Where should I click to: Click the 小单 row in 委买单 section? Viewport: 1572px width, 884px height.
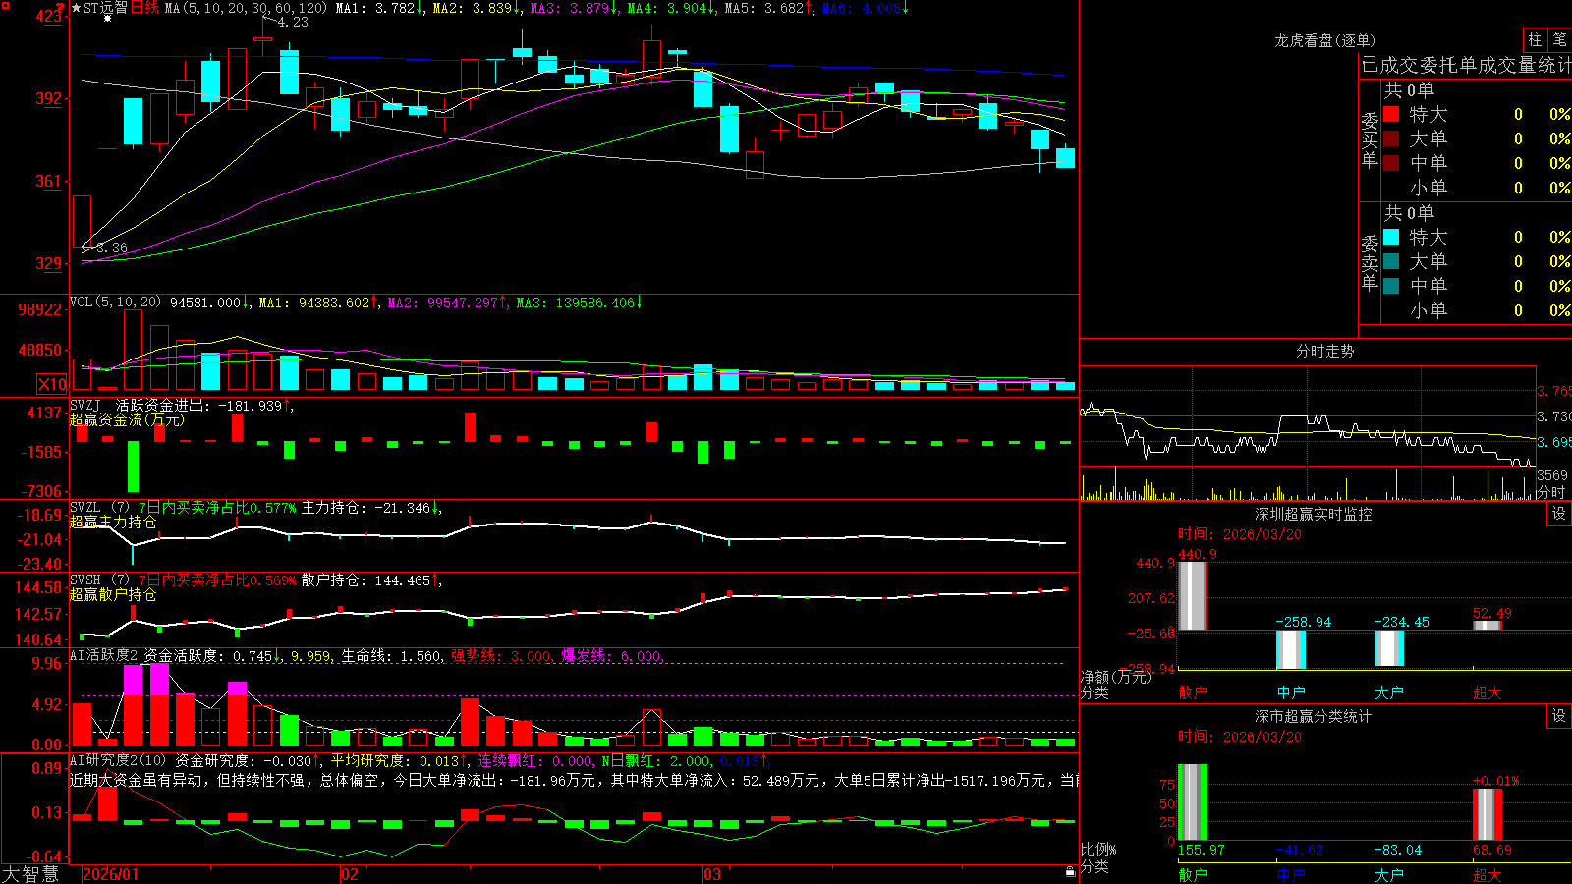coord(1478,187)
